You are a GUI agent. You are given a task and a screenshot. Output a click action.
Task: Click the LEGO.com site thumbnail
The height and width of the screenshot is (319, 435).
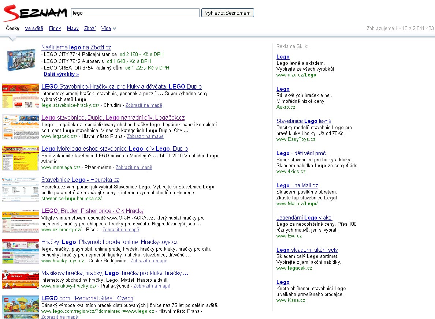click(21, 307)
